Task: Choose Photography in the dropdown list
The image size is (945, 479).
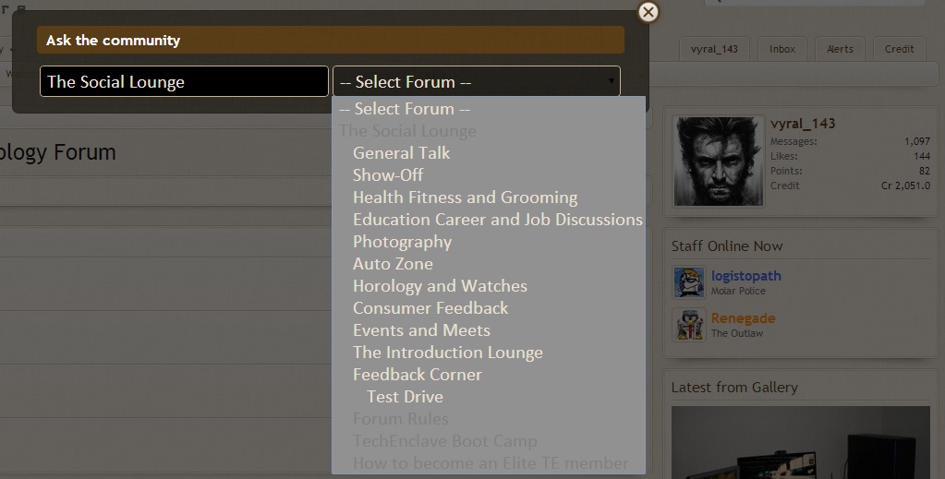Action: (402, 242)
